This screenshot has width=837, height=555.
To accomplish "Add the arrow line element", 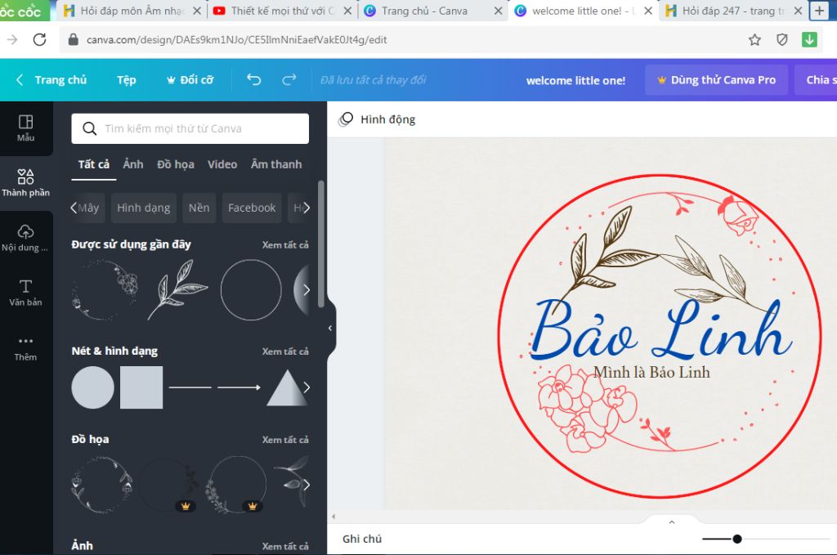I will pos(239,387).
